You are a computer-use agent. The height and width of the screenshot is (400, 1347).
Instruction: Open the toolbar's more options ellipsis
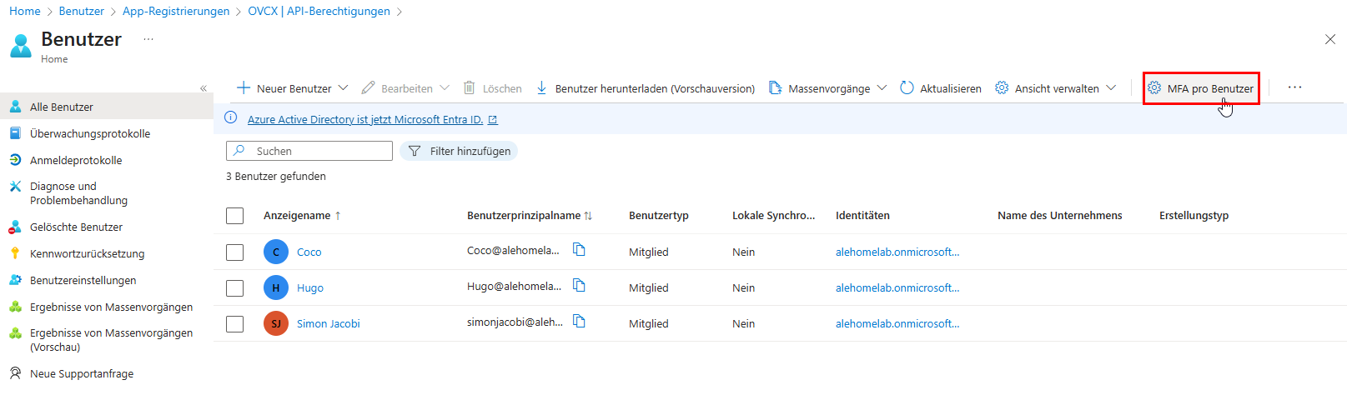coord(1294,88)
